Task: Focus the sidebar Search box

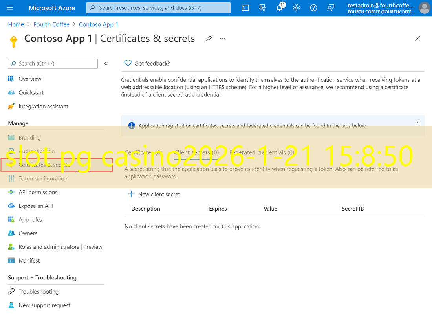Action: tap(53, 64)
